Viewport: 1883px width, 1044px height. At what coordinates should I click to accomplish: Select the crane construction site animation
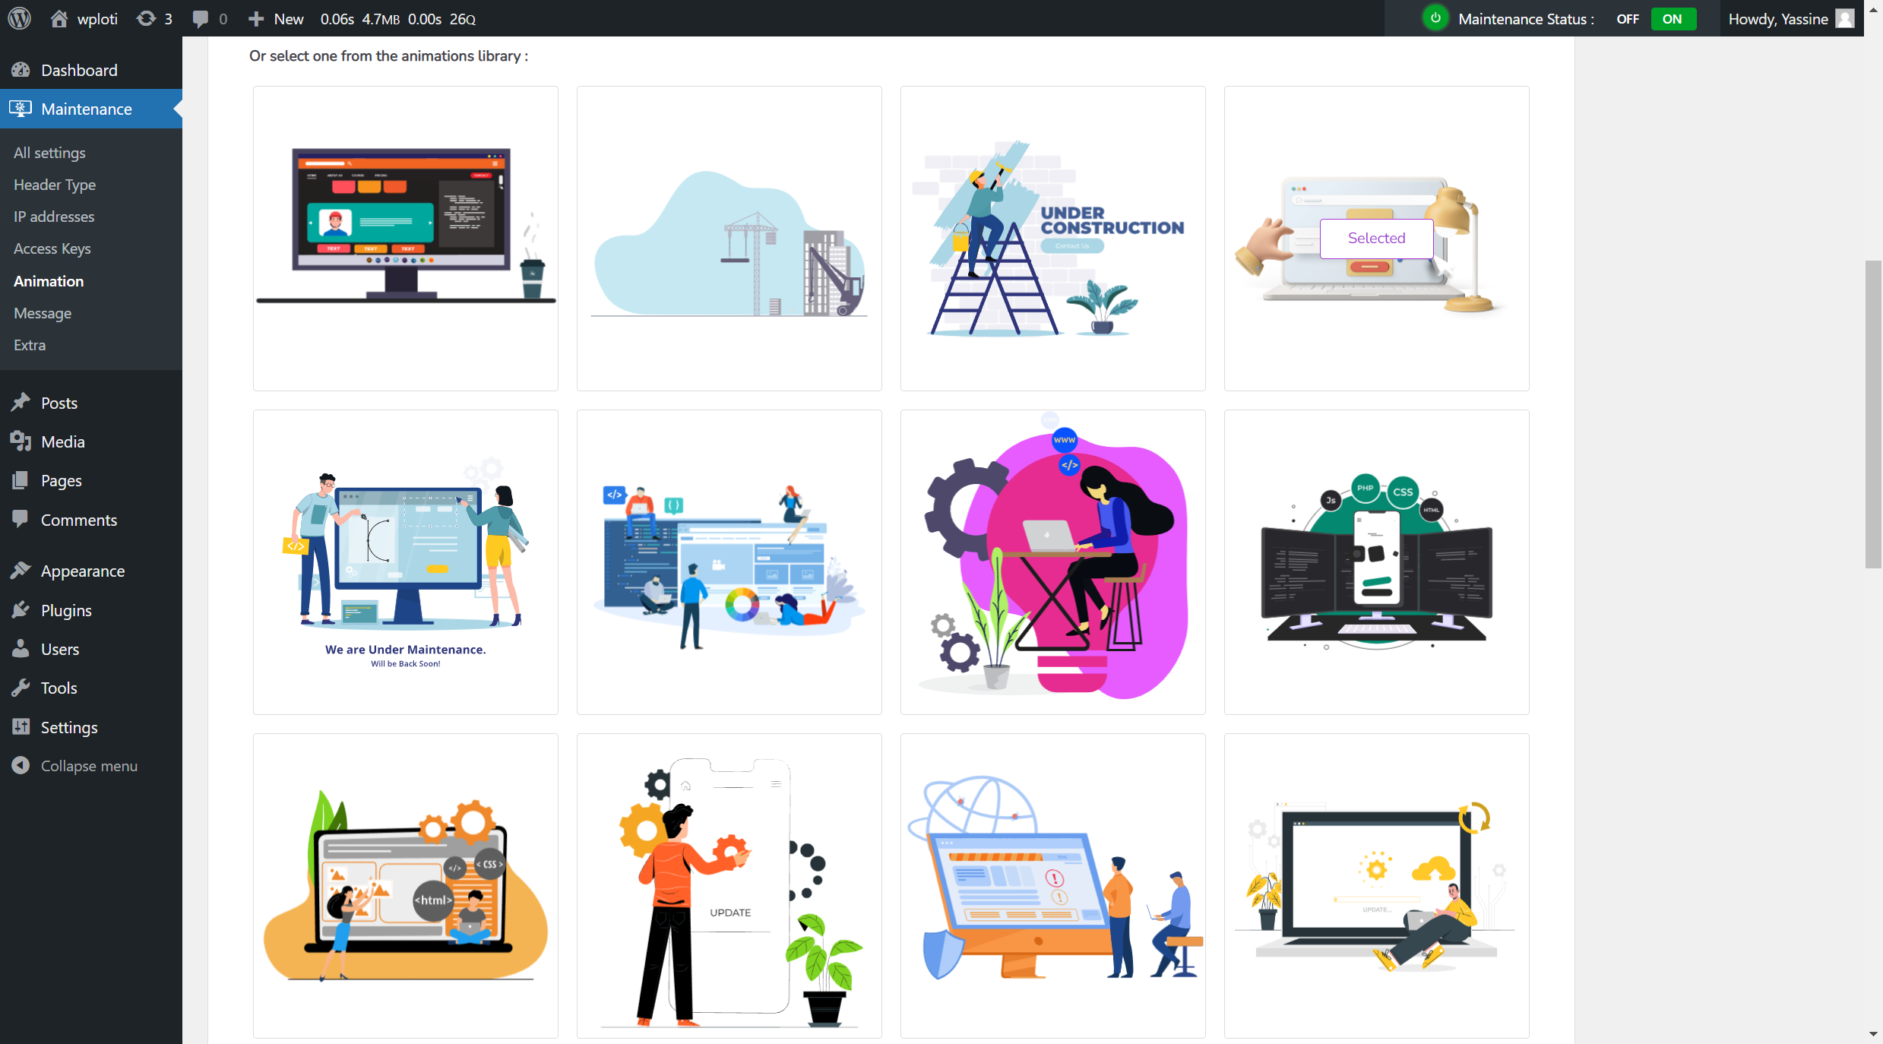click(x=729, y=239)
